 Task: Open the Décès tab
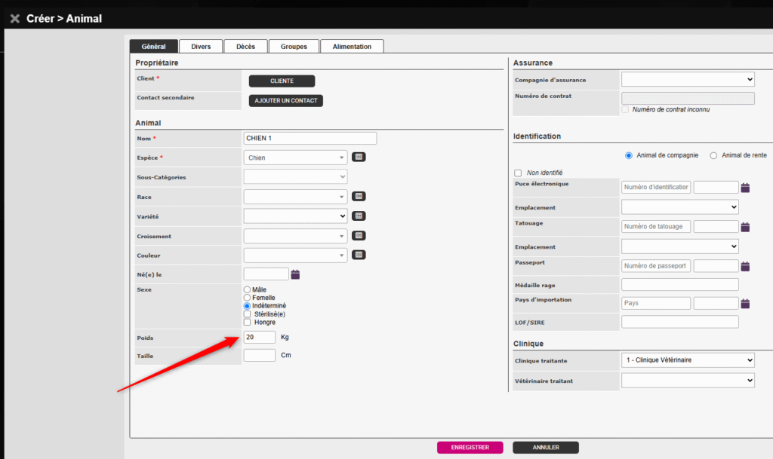tap(245, 47)
